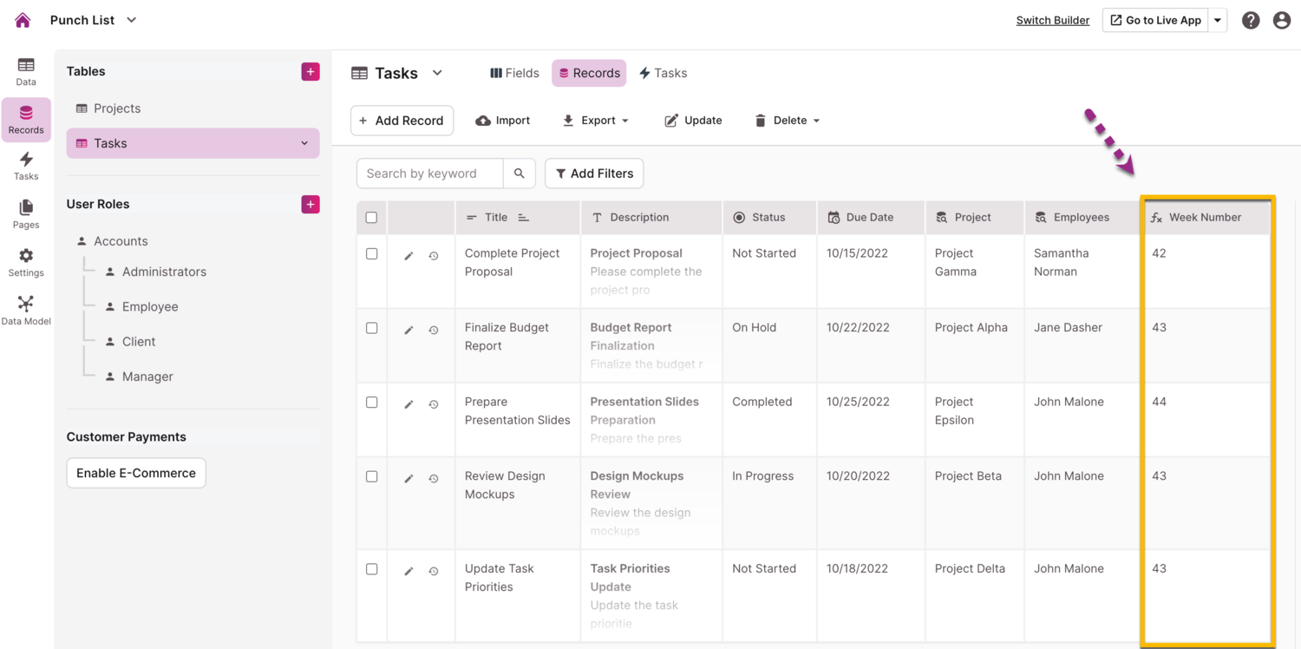Click the home icon in top-left corner
The height and width of the screenshot is (649, 1301).
(x=23, y=20)
